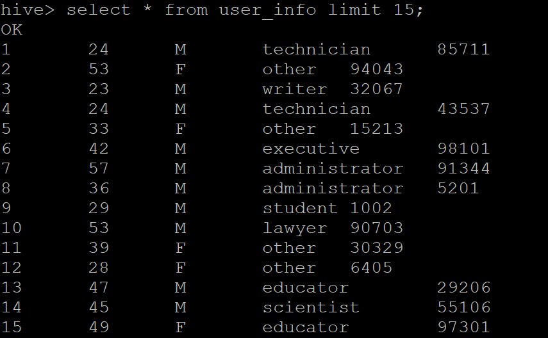Click zip code 85711 in first row
Image resolution: width=548 pixels, height=338 pixels.
463,49
